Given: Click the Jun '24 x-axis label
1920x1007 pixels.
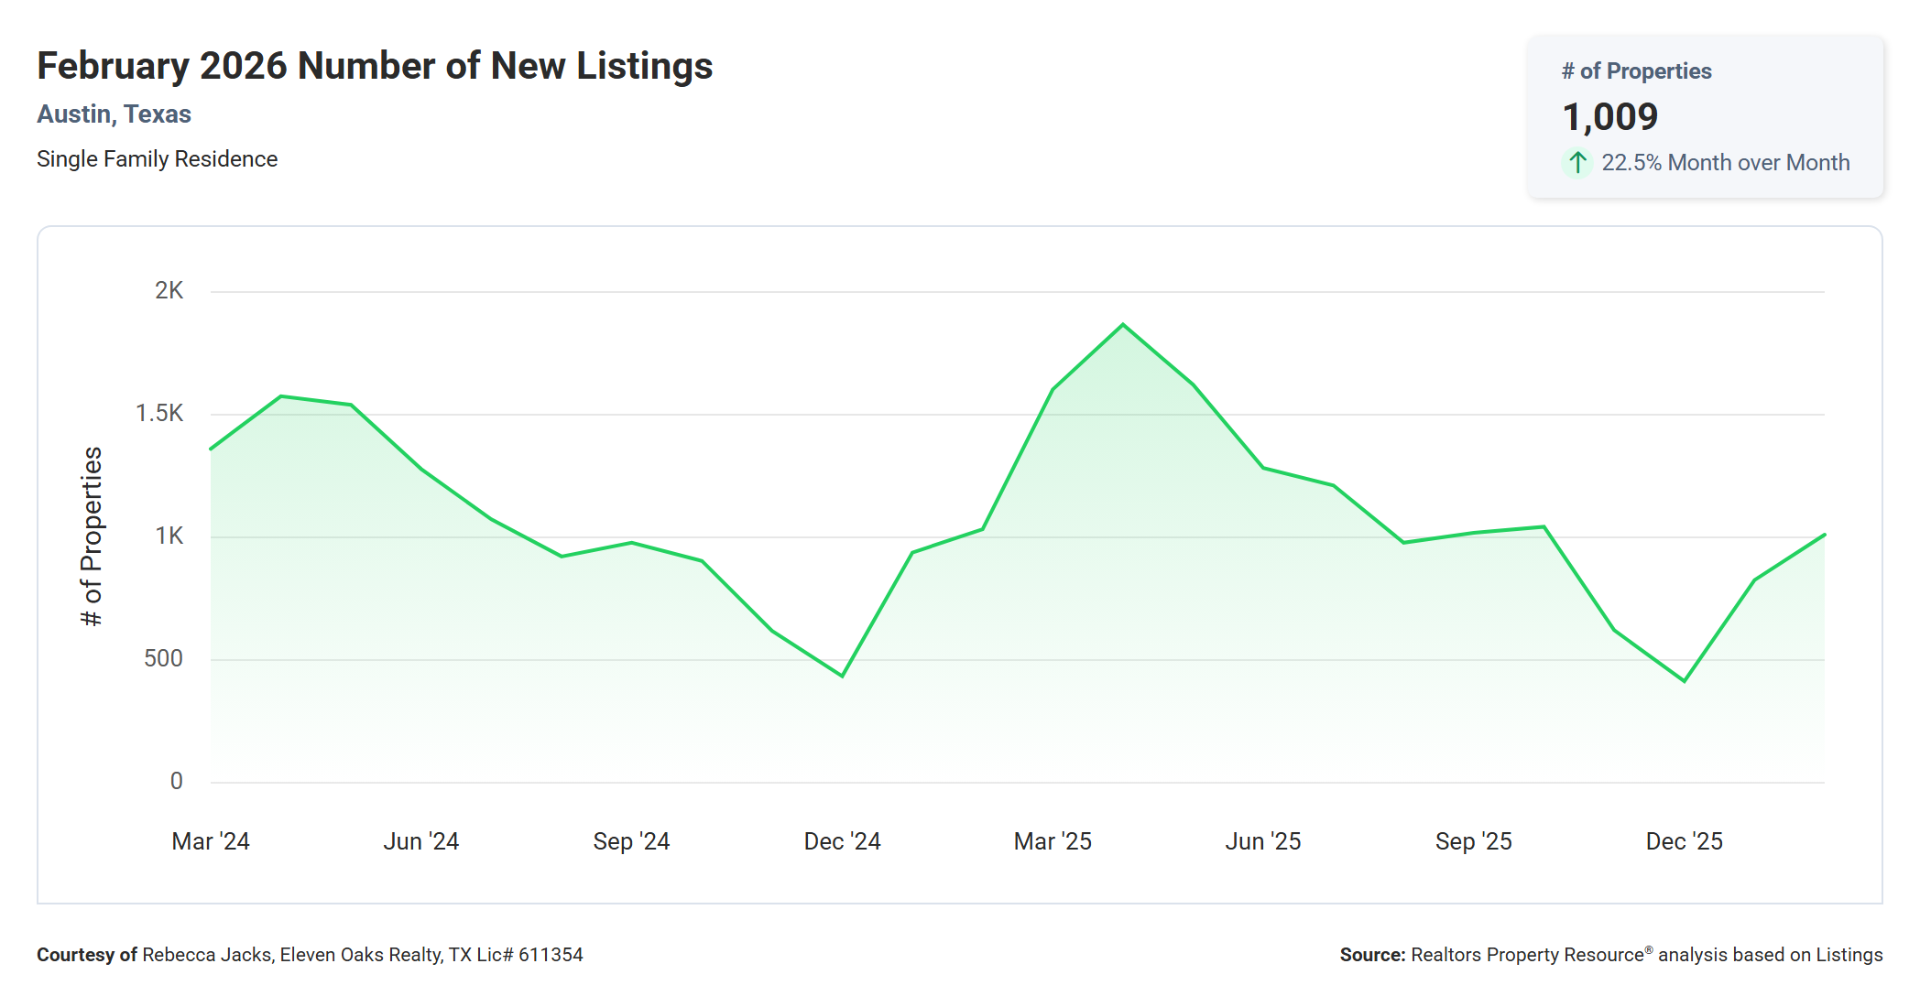Looking at the screenshot, I should pyautogui.click(x=421, y=841).
